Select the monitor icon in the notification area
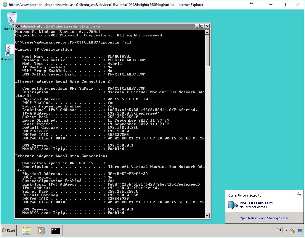The height and width of the screenshot is (238, 305). pyautogui.click(x=300, y=230)
